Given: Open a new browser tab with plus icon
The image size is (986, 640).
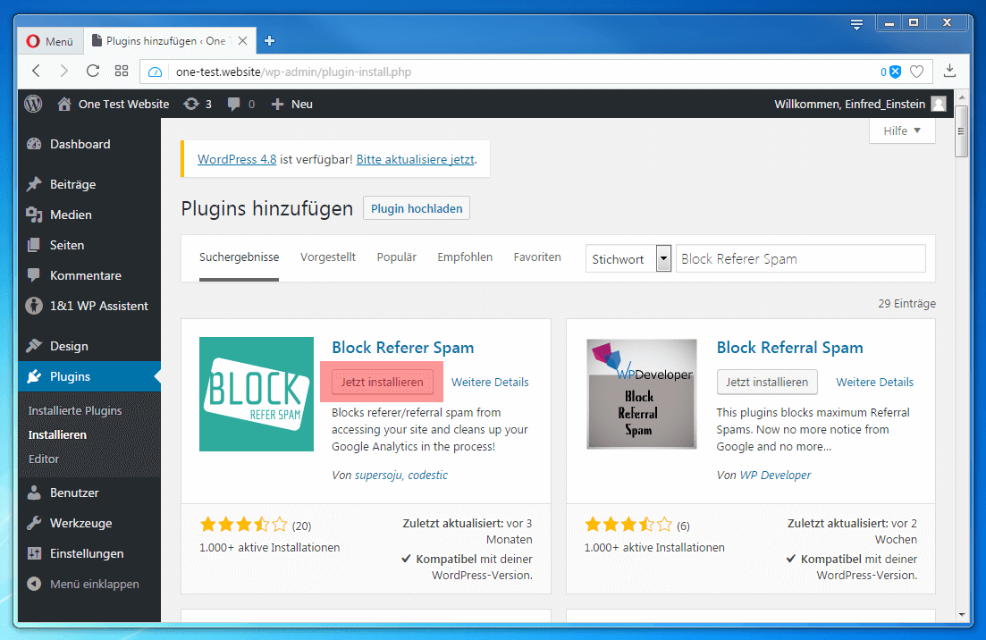Looking at the screenshot, I should click(x=270, y=41).
